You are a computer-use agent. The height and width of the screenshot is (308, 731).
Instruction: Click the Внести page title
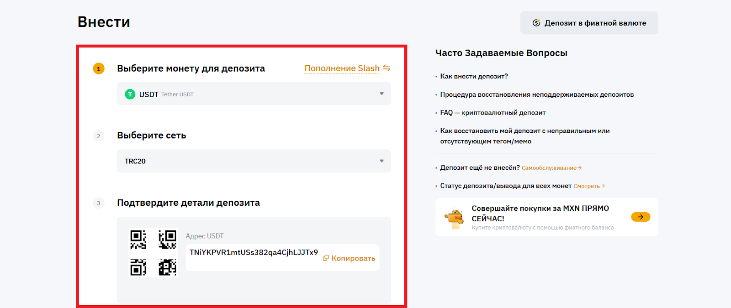[x=104, y=22]
